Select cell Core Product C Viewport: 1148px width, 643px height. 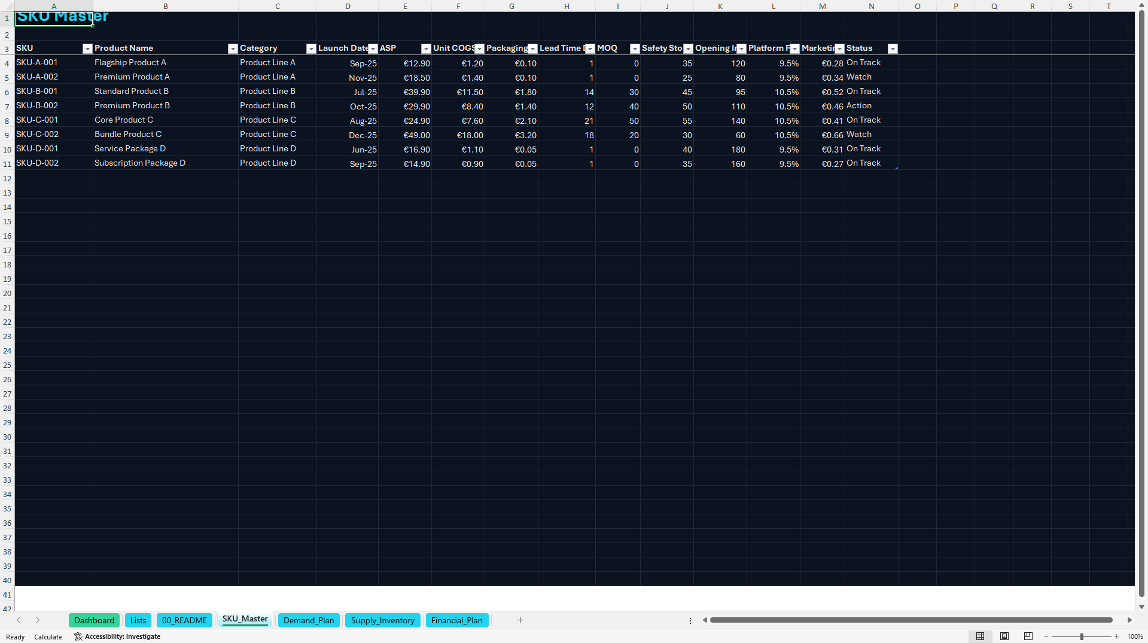pyautogui.click(x=166, y=120)
